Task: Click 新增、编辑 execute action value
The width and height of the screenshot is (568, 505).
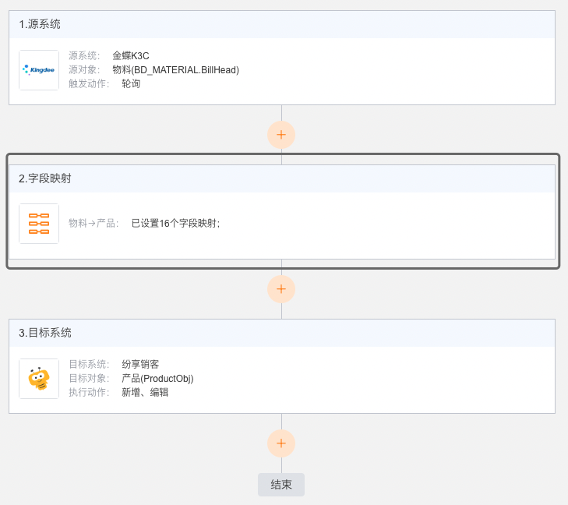Action: click(x=145, y=392)
